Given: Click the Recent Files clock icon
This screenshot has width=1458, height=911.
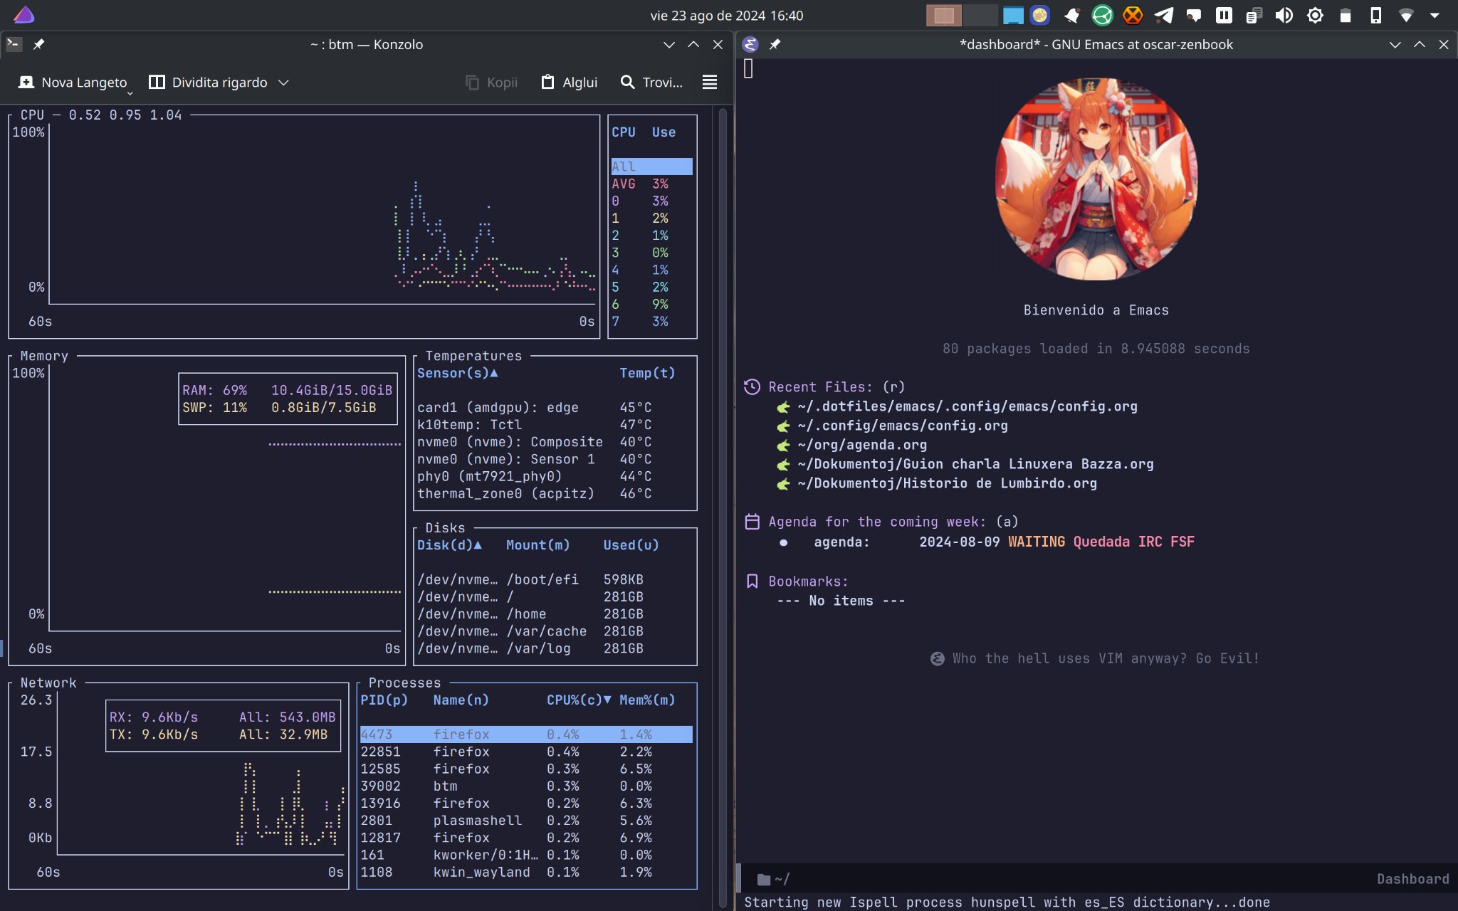Looking at the screenshot, I should click(752, 386).
